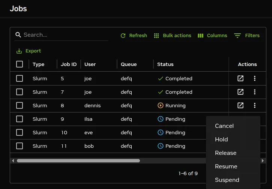Sort by the User column header
Screen dimensions: 272x189
point(90,64)
